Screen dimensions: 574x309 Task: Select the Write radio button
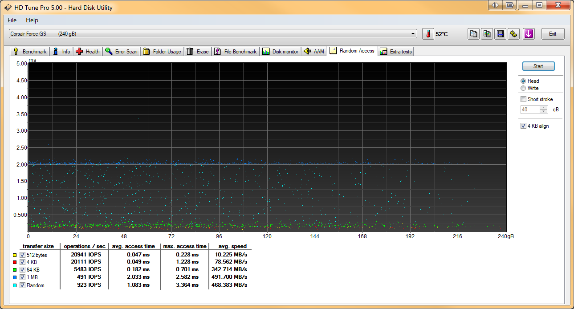click(523, 88)
